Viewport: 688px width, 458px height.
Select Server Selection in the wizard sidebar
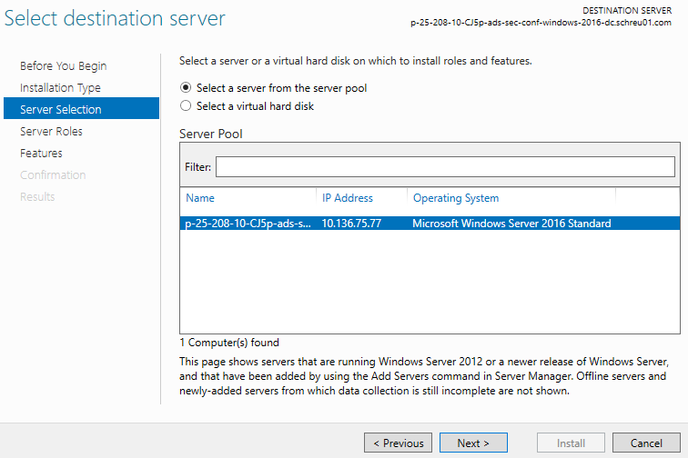click(61, 110)
